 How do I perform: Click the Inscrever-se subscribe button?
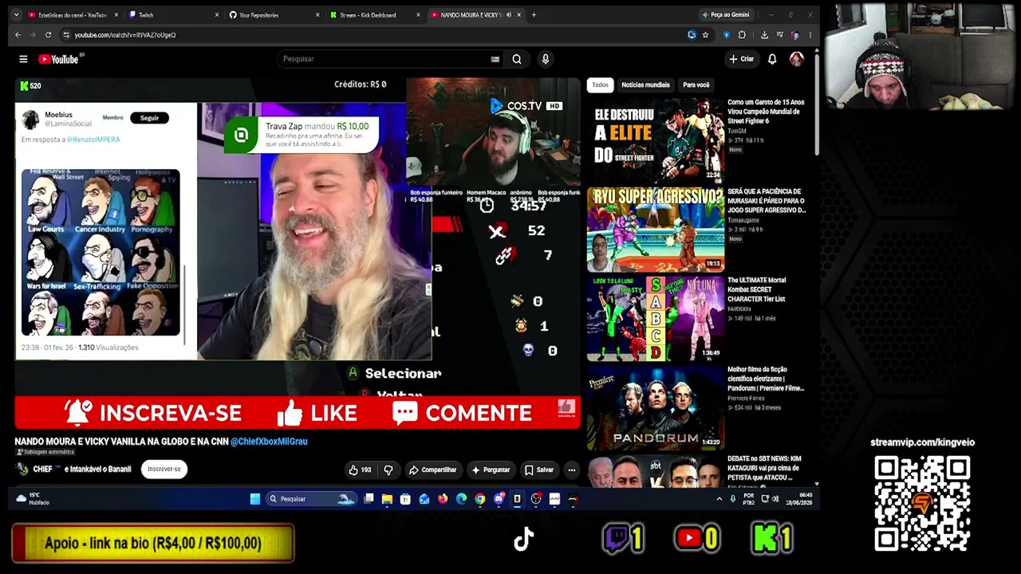click(x=164, y=470)
